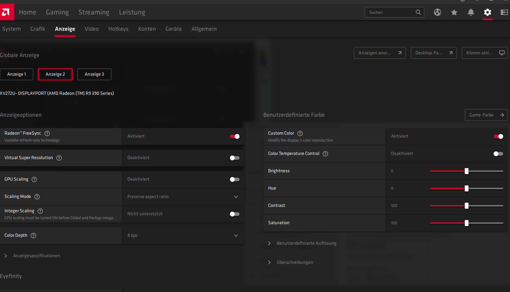The width and height of the screenshot is (510, 292).
Task: Open Streaming tab
Action: (94, 12)
